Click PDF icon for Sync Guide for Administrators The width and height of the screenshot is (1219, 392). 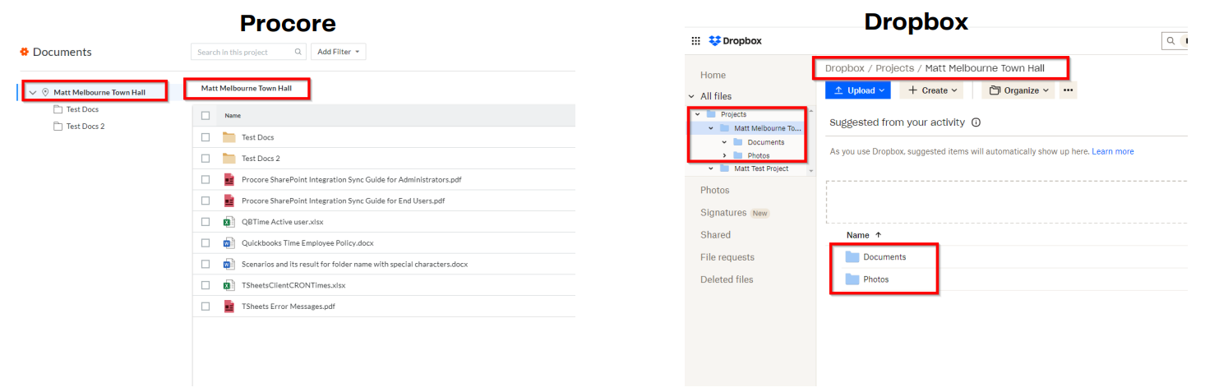pos(229,179)
